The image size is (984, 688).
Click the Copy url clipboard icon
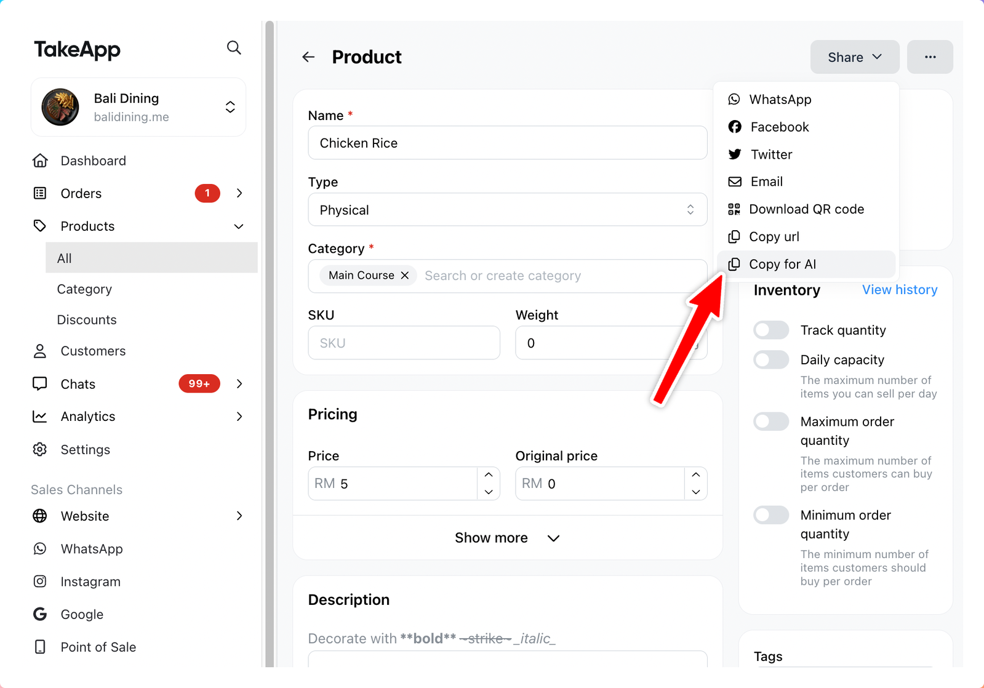(x=734, y=237)
